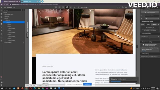Open the Add elements panel in left sidebar

1,10
